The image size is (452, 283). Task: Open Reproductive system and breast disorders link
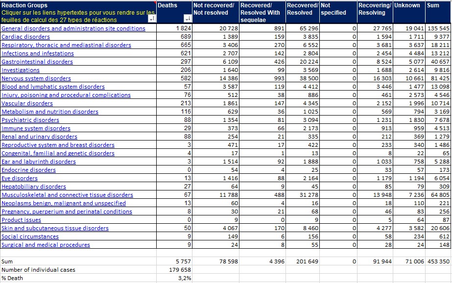(58, 145)
